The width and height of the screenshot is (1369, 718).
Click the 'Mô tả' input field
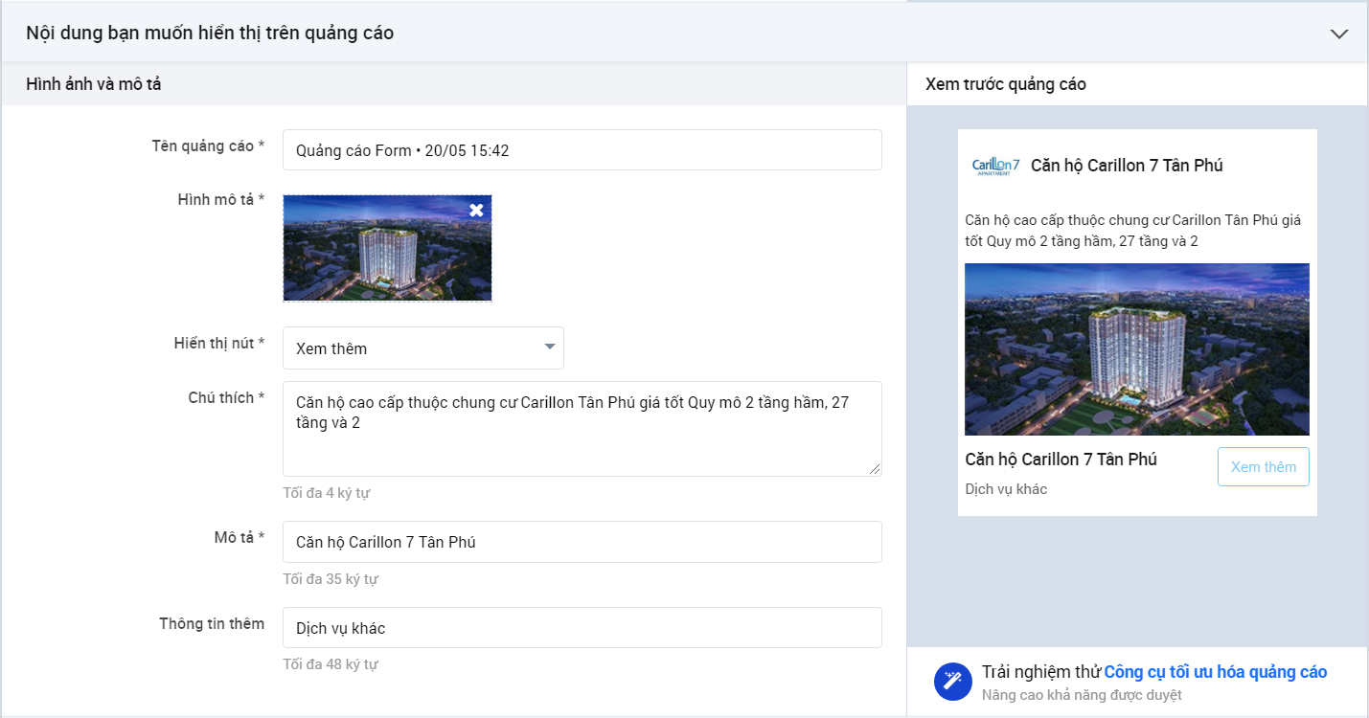click(x=582, y=542)
